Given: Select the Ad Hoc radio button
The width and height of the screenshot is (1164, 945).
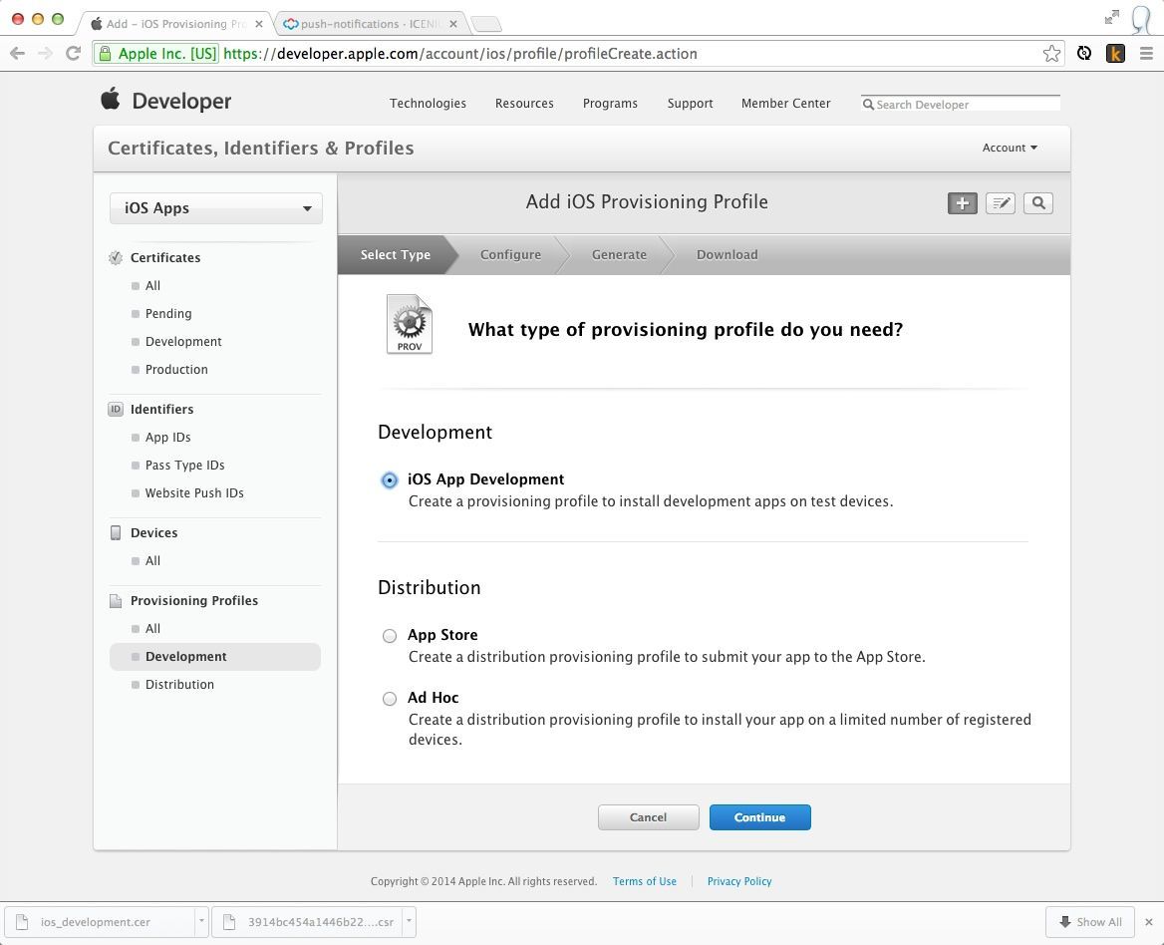Looking at the screenshot, I should coord(390,699).
